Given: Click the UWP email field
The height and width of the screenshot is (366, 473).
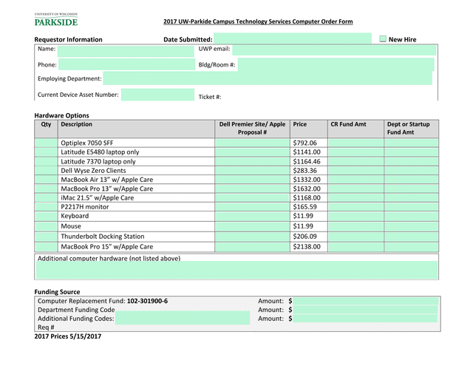Looking at the screenshot, I should [x=334, y=50].
